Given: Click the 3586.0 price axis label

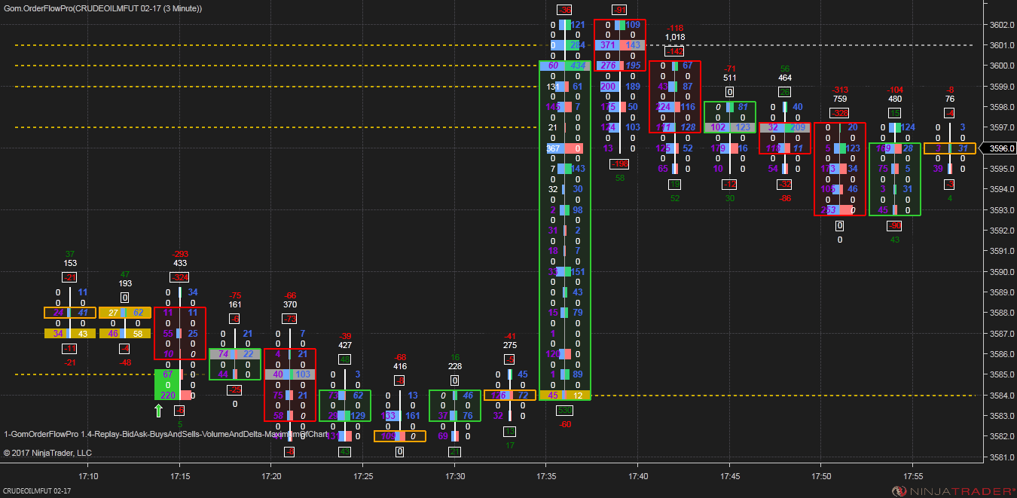Looking at the screenshot, I should (1002, 354).
